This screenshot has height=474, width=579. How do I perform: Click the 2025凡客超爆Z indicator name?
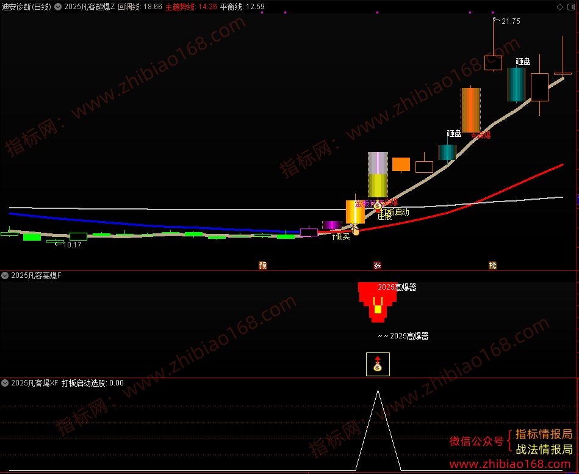[x=90, y=7]
